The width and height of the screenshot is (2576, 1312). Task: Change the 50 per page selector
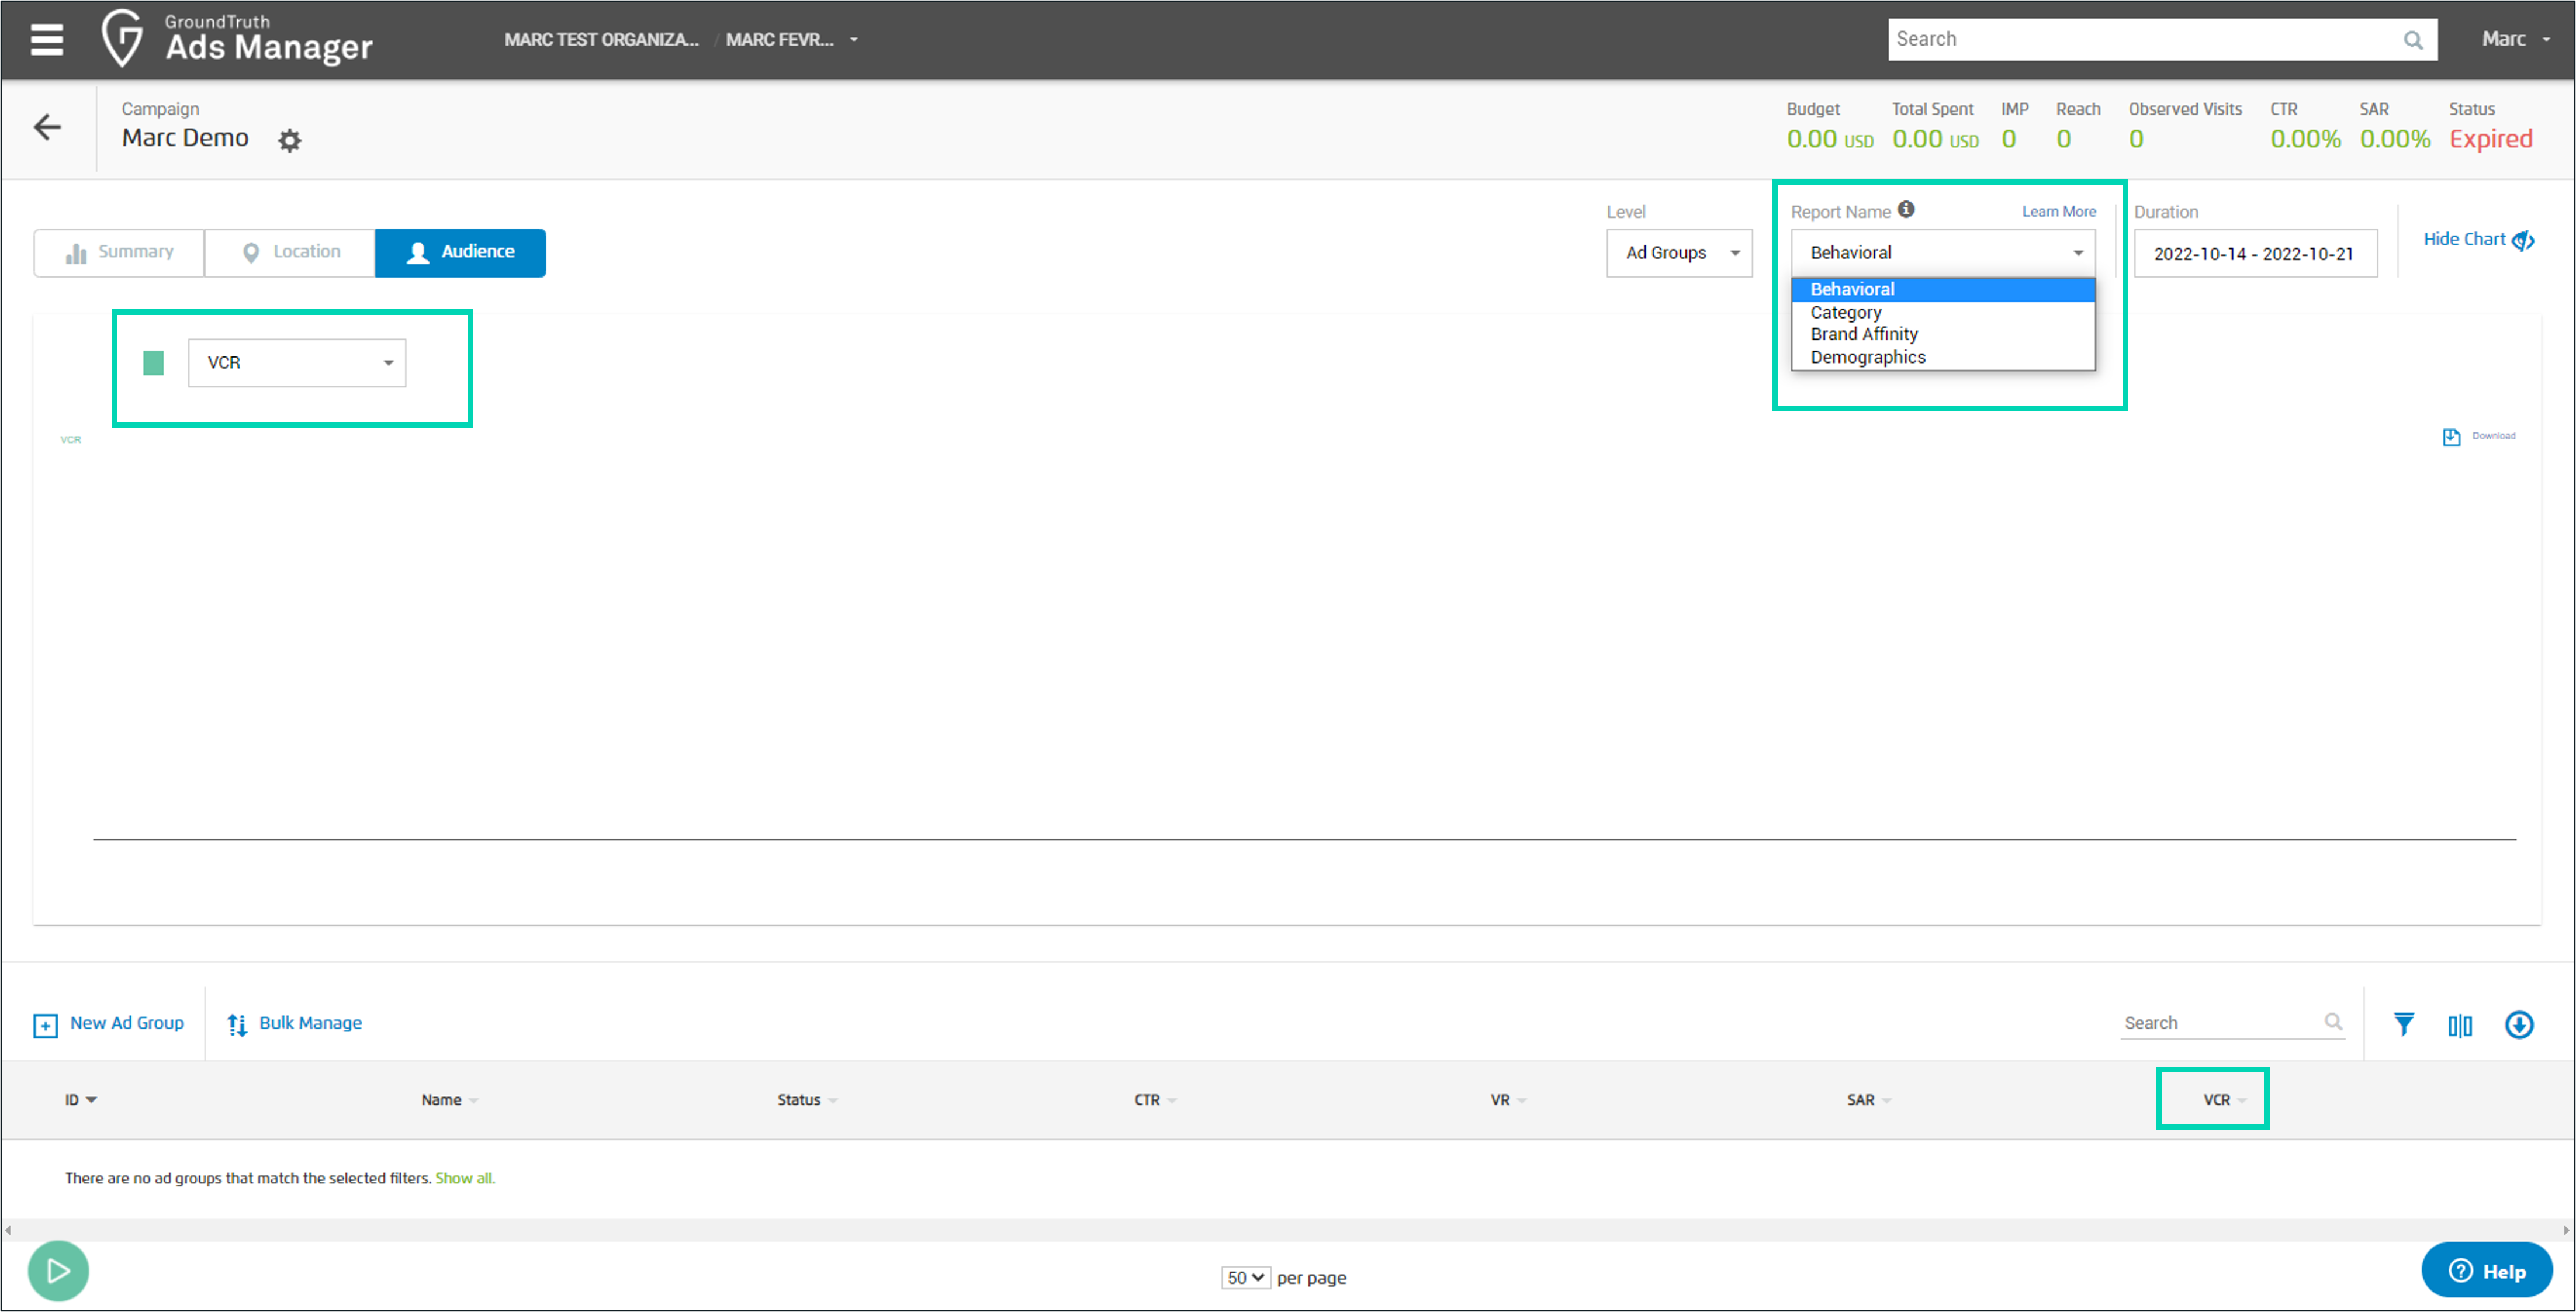(x=1245, y=1277)
